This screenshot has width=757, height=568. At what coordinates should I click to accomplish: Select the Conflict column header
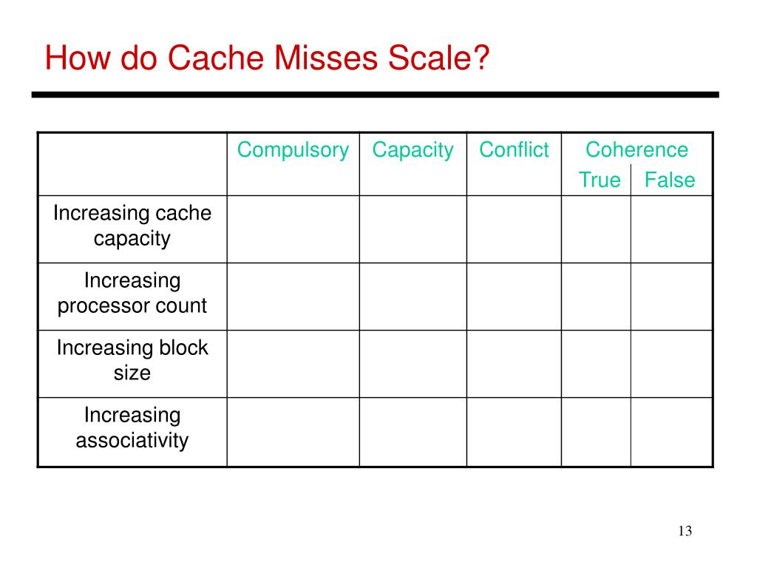[x=514, y=149]
